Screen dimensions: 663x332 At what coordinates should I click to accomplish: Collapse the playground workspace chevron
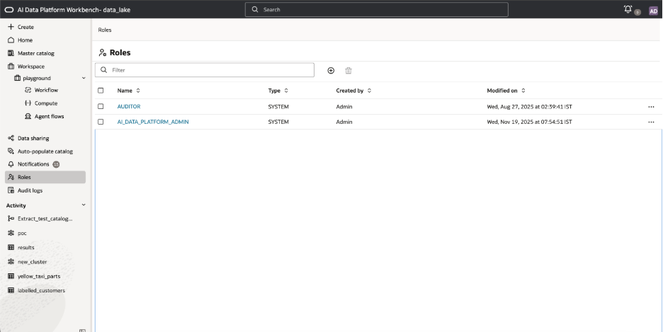coord(84,78)
